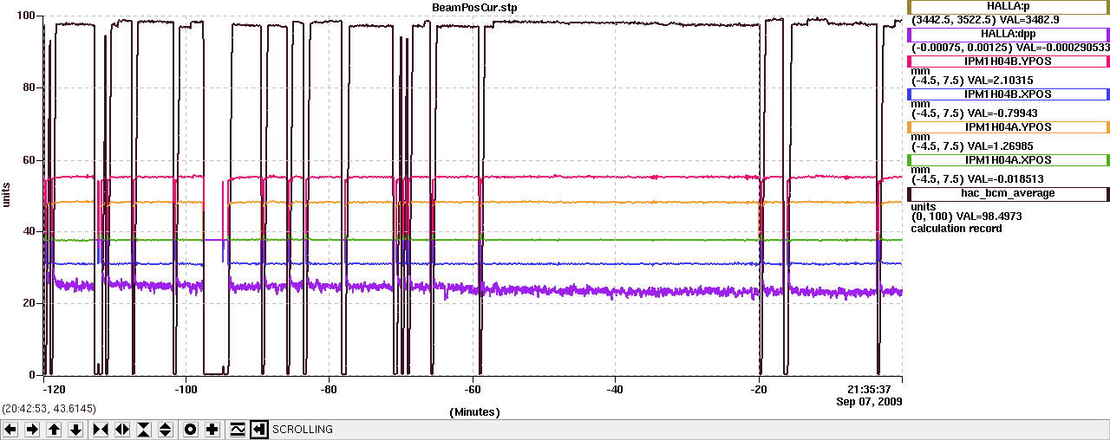
Task: Select the HALLA:p legend entry
Action: click(1009, 7)
